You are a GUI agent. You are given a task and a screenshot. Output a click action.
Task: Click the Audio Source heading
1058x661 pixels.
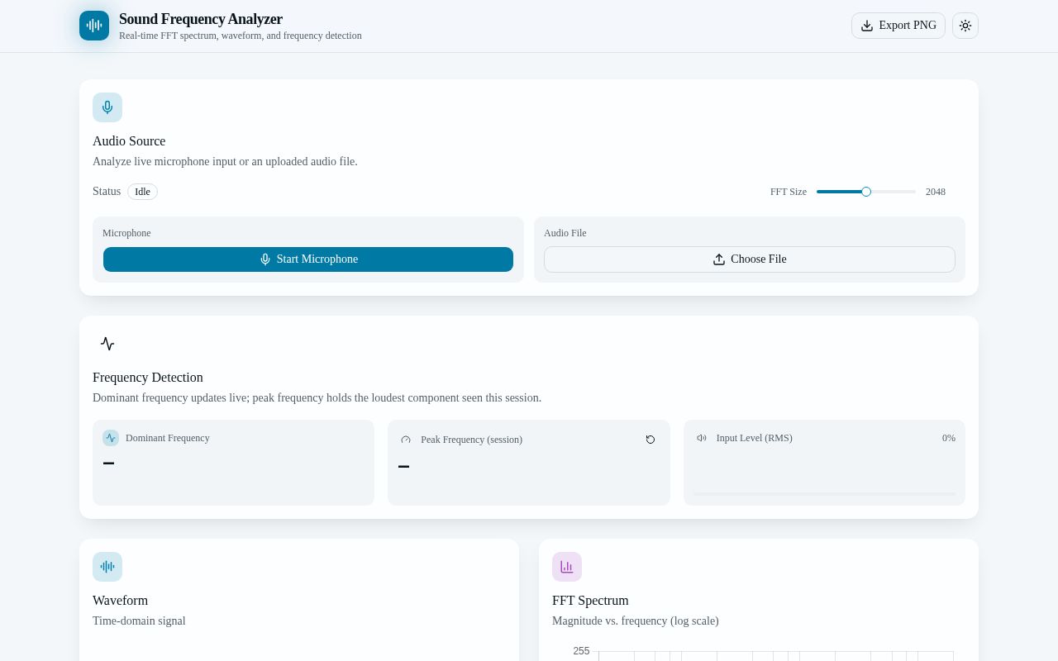click(x=129, y=141)
